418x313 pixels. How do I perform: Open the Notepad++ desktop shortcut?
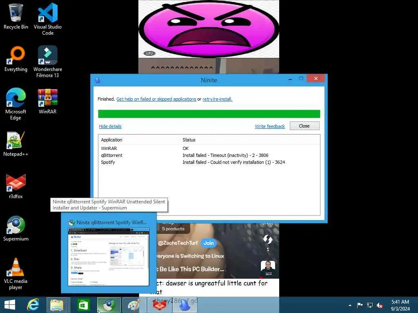[16, 144]
